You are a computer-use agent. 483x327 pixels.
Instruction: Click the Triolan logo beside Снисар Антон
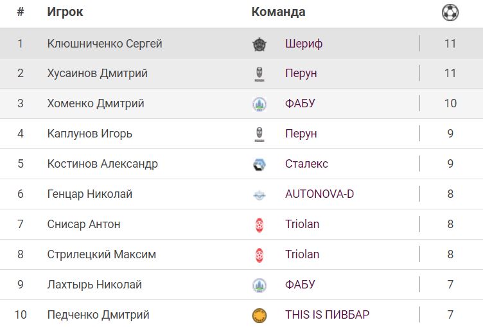pyautogui.click(x=259, y=224)
